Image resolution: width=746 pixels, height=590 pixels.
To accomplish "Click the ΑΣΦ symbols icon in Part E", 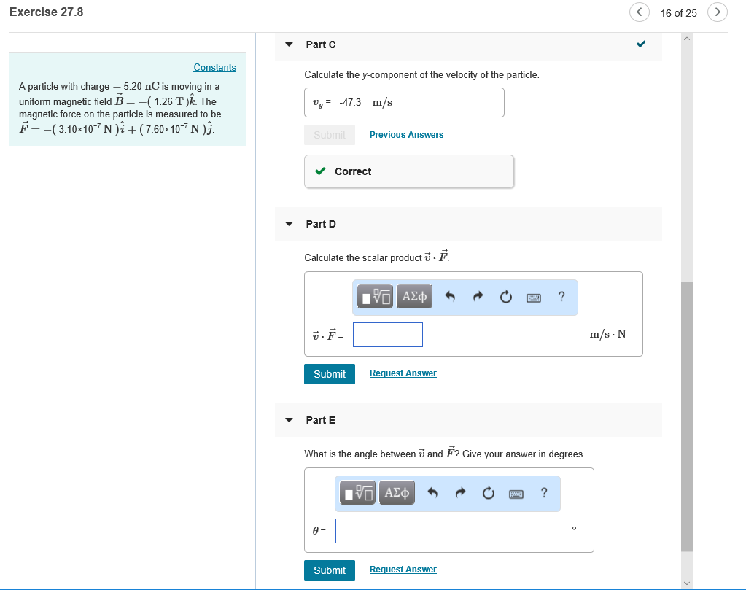I will click(396, 493).
